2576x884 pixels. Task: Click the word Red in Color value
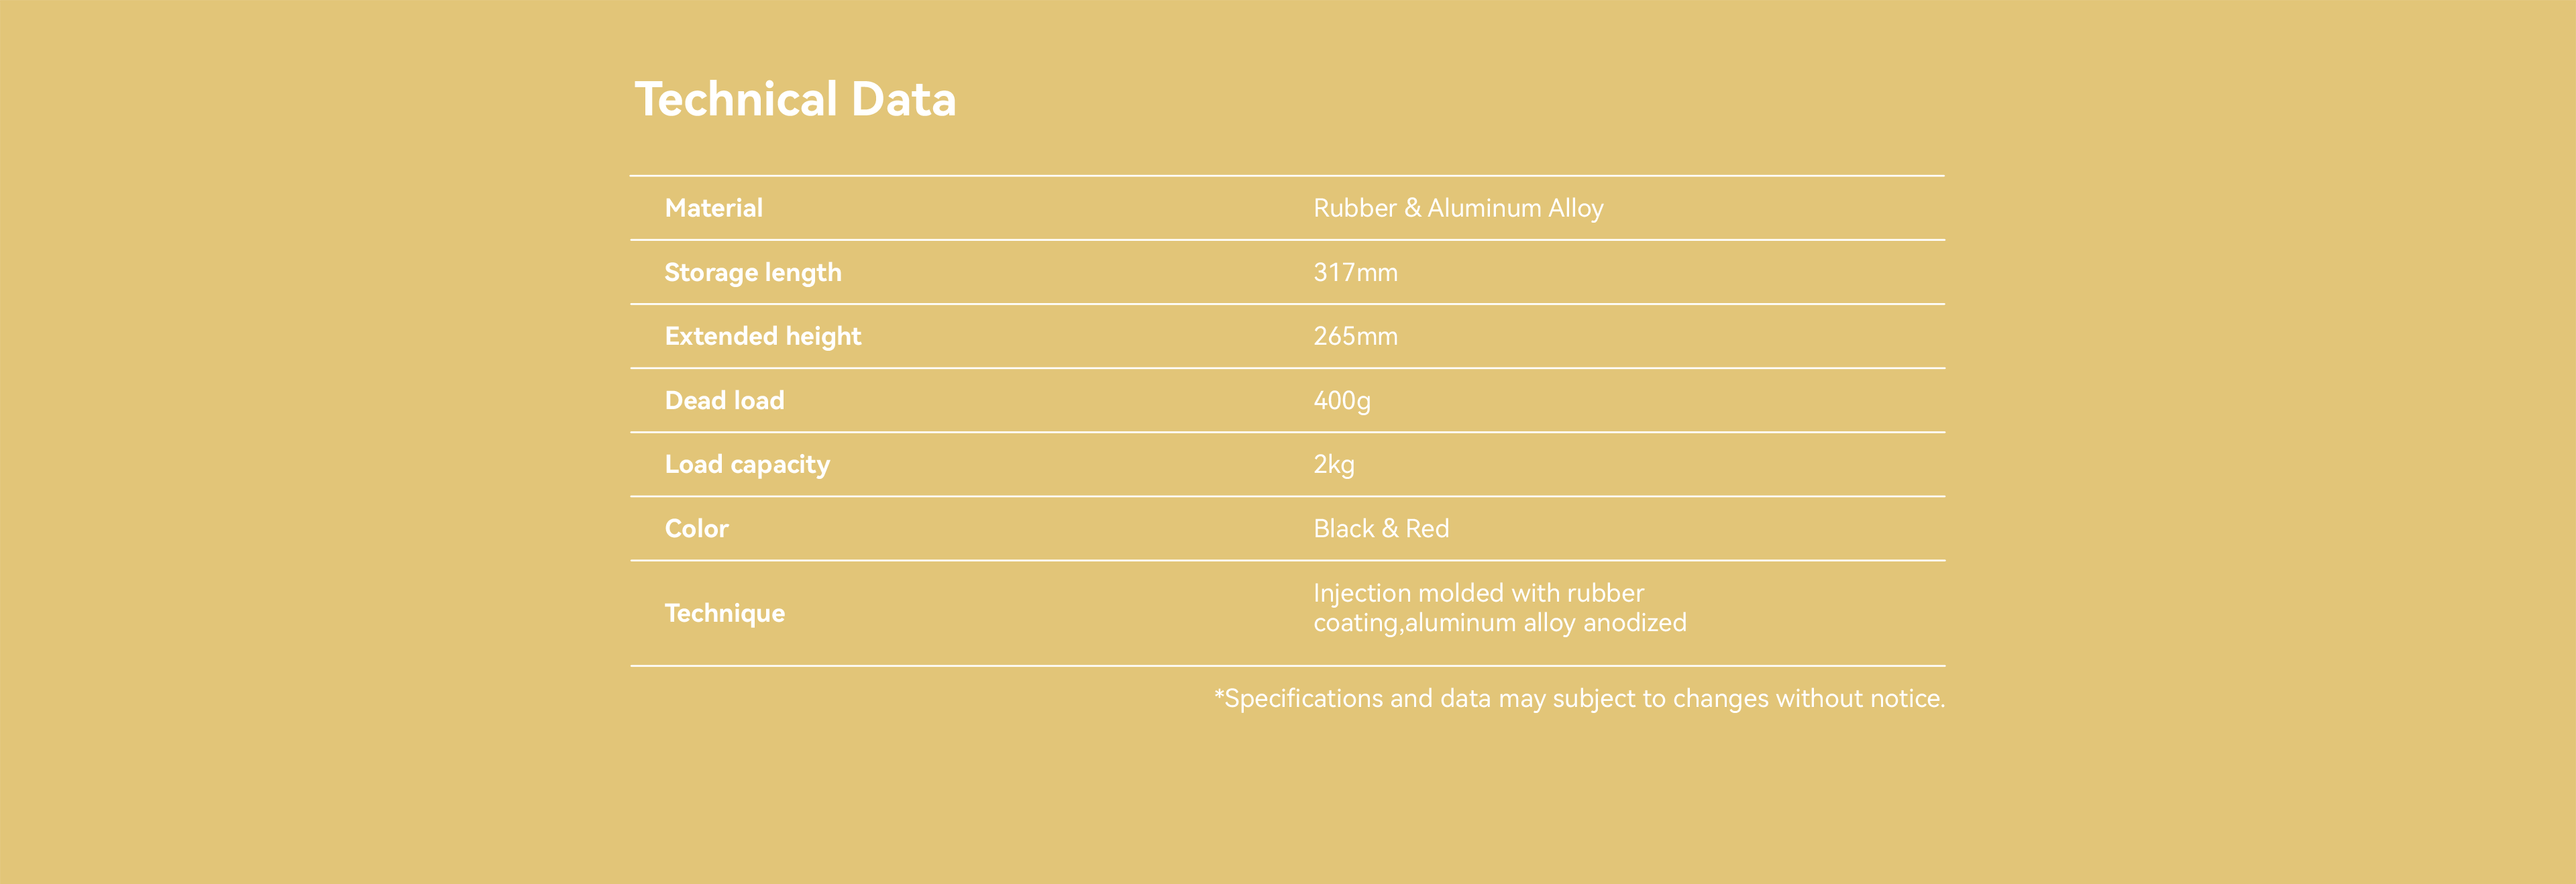(1426, 528)
